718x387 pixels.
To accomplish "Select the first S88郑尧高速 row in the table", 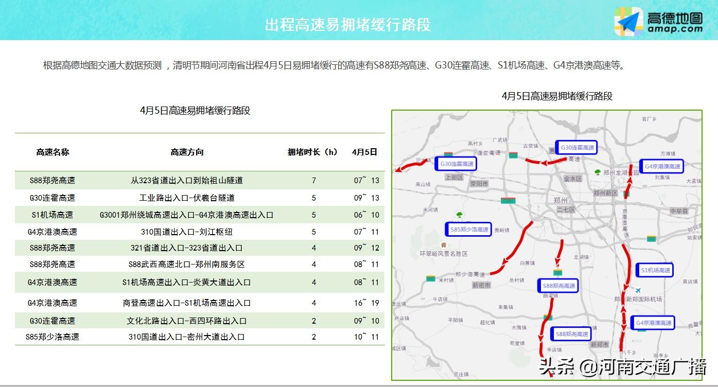I will coord(200,181).
